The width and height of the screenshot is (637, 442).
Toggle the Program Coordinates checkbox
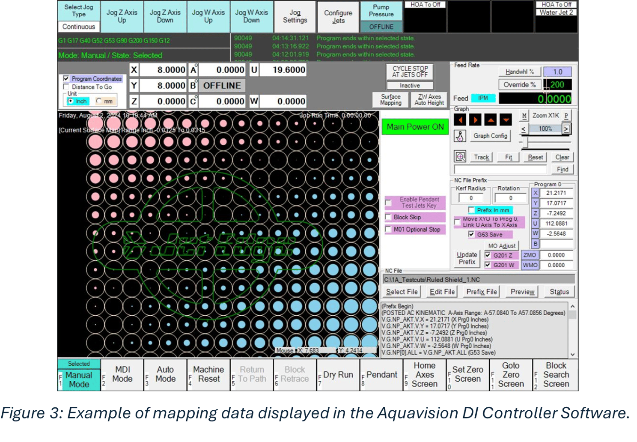[x=66, y=79]
